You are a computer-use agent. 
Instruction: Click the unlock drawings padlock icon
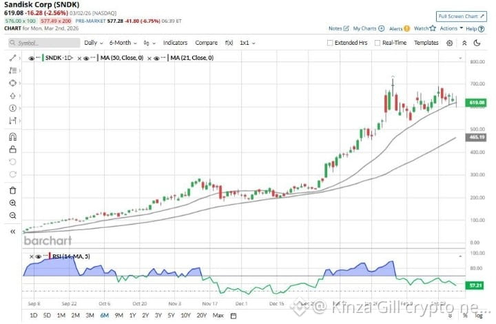coord(12,149)
